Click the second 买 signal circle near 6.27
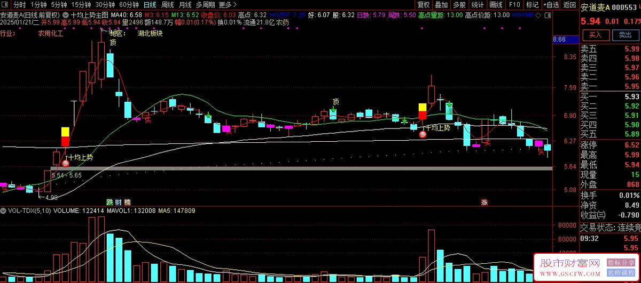Viewport: 641px width, 283px height. pyautogui.click(x=423, y=135)
